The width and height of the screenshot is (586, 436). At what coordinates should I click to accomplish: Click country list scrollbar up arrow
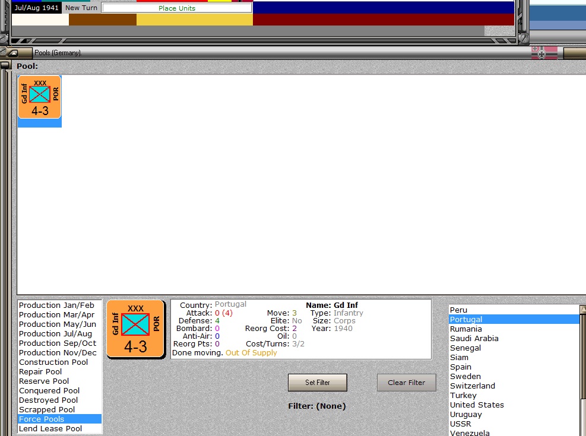[583, 309]
